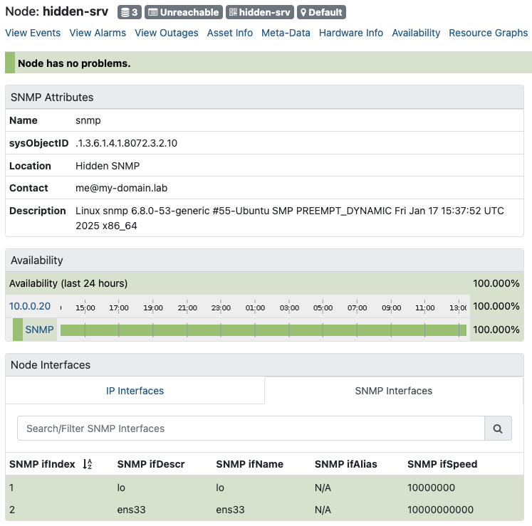Open the View Alarms link
Viewport: 532px width, 526px height.
point(98,33)
